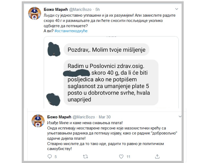Expand the chevron menu on the Mar 30 tweet
The height and width of the screenshot is (163, 211).
point(180,117)
